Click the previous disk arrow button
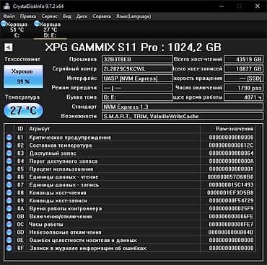The width and height of the screenshot is (267, 265). (9, 48)
